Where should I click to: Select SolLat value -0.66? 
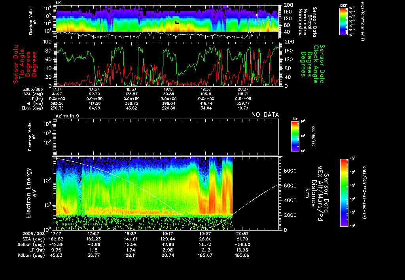(x=93, y=244)
